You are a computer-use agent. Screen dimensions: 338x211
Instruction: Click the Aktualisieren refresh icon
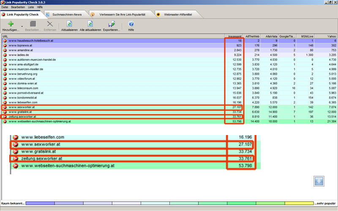pos(69,24)
